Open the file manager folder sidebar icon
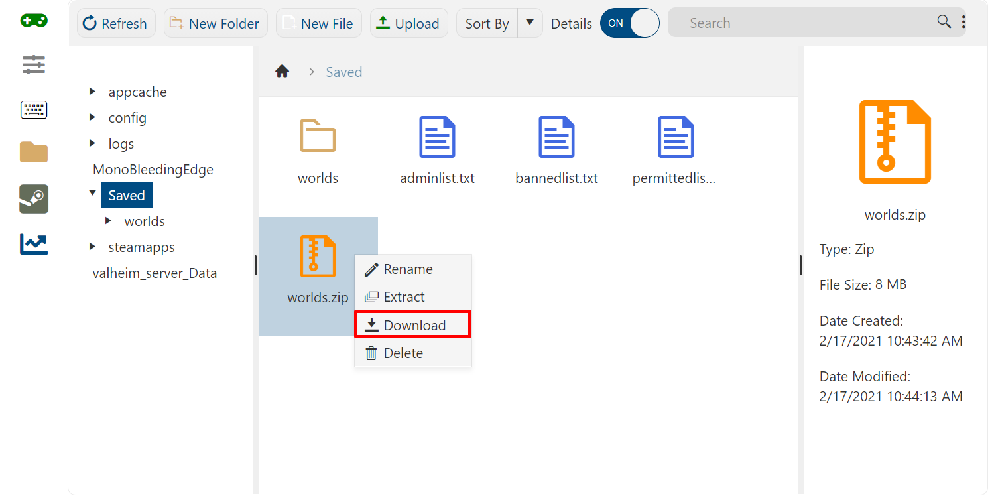This screenshot has width=994, height=504. click(34, 153)
